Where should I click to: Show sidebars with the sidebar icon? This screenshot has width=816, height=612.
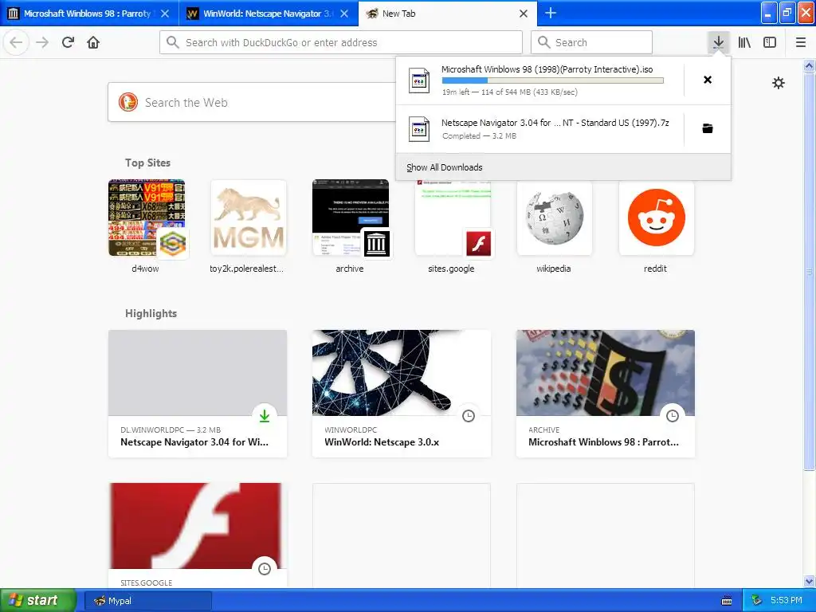point(770,42)
